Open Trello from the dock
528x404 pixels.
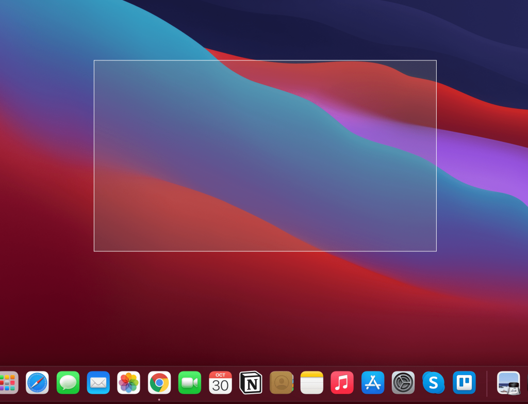pos(464,382)
